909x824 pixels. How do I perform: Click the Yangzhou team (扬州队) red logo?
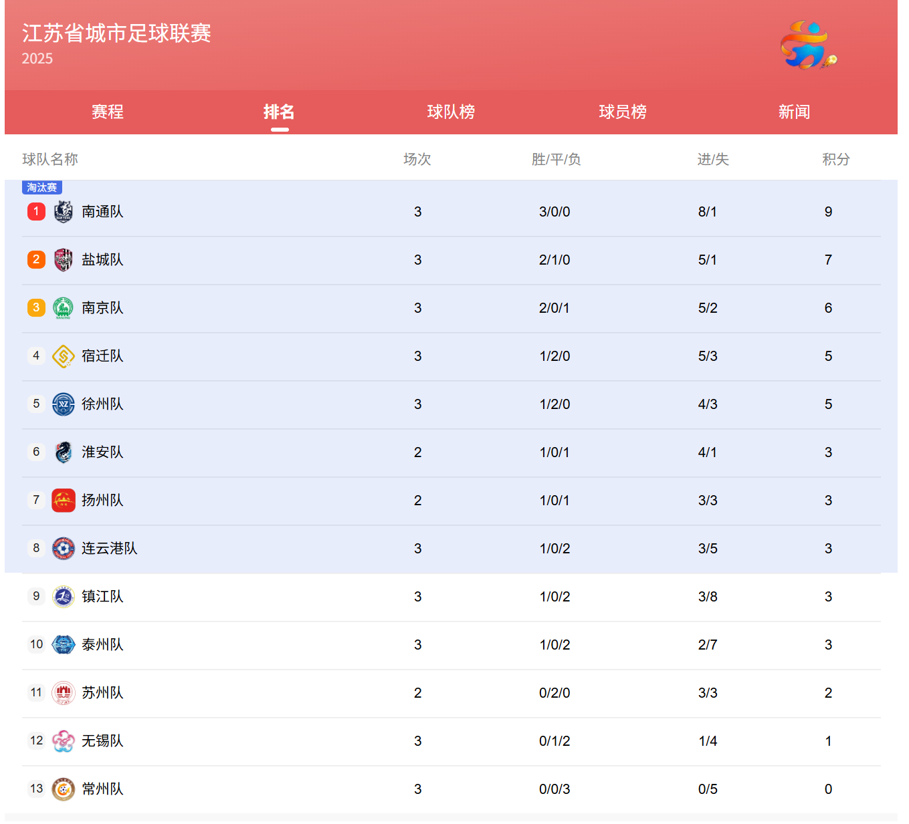click(x=63, y=501)
